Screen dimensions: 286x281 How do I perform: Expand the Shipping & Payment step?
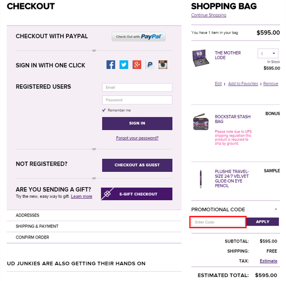[x=37, y=226]
